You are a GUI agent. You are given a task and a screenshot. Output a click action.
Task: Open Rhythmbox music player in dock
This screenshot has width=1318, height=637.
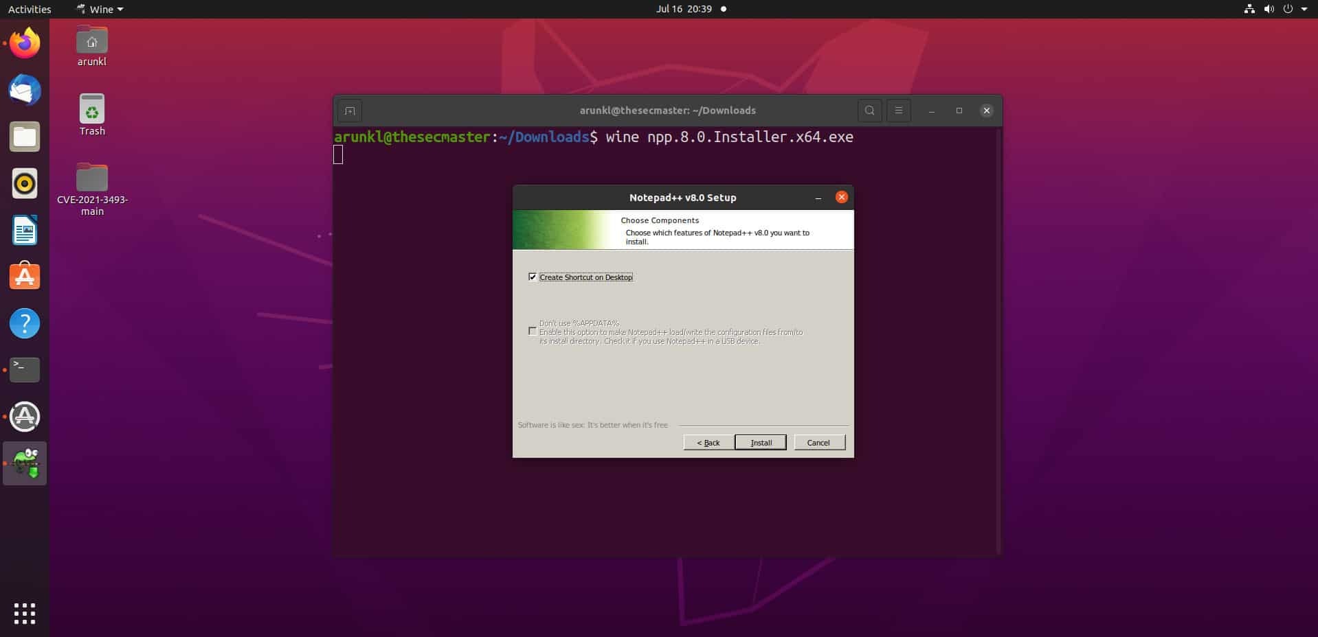25,183
